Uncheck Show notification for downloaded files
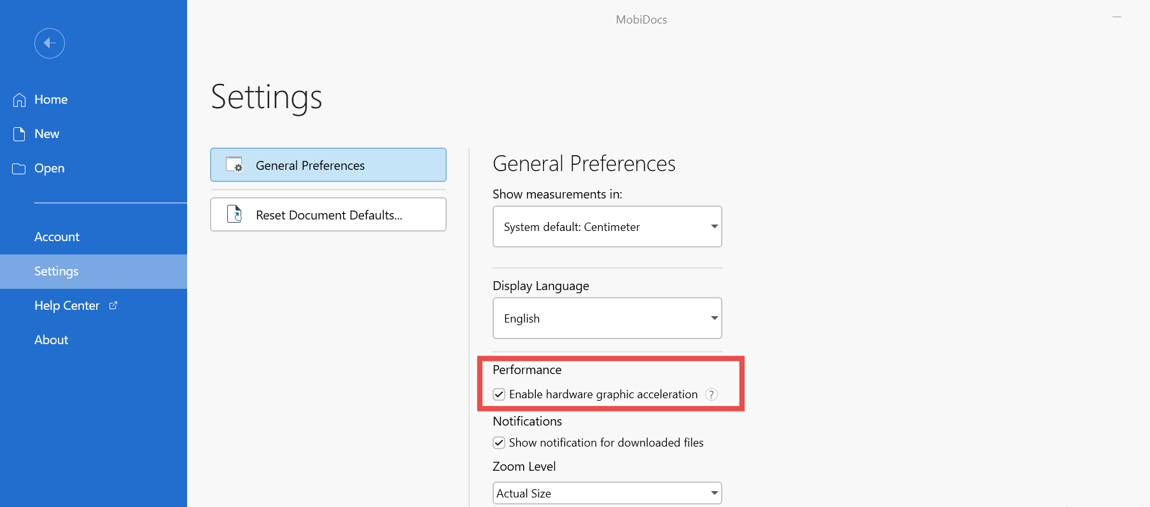 click(499, 443)
